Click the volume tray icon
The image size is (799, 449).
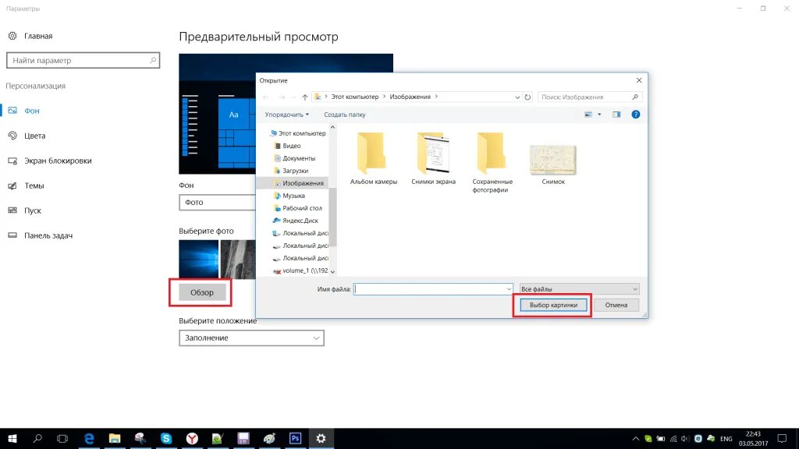[685, 438]
